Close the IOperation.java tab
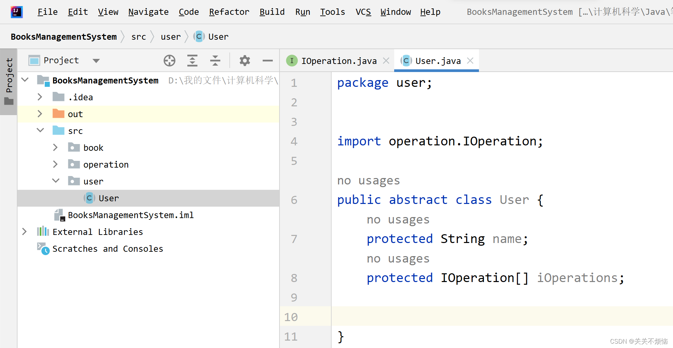The height and width of the screenshot is (348, 673). coord(386,61)
